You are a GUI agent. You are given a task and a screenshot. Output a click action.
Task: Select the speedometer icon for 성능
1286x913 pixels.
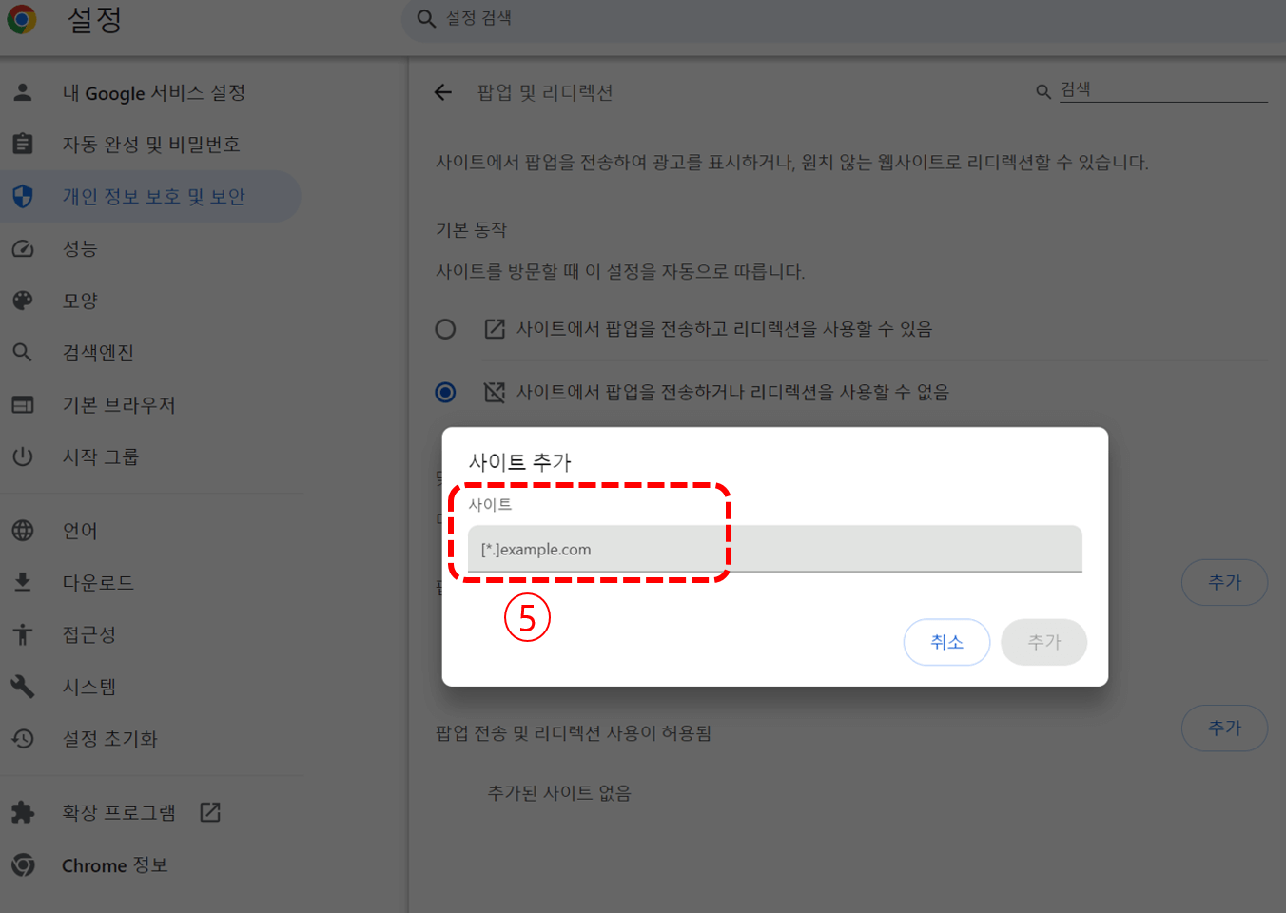click(x=24, y=248)
